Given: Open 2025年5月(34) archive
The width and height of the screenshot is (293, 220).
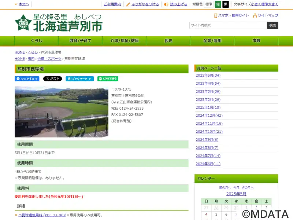Looking at the screenshot, I should click(208, 76).
